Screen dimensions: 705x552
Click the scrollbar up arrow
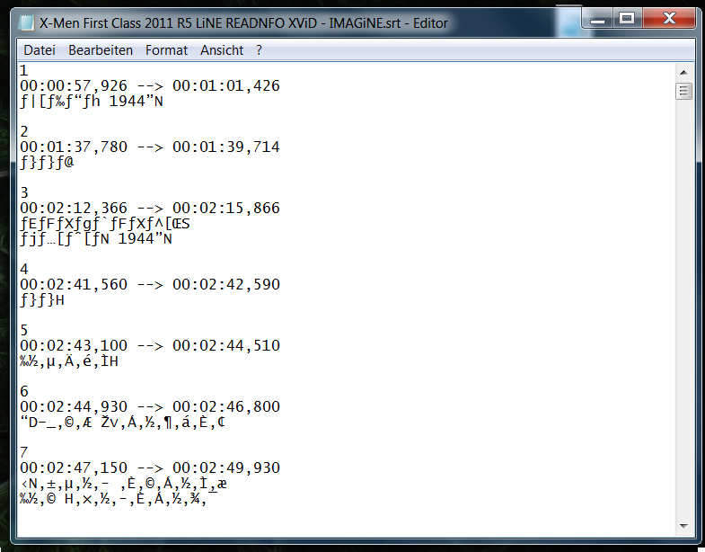click(683, 73)
